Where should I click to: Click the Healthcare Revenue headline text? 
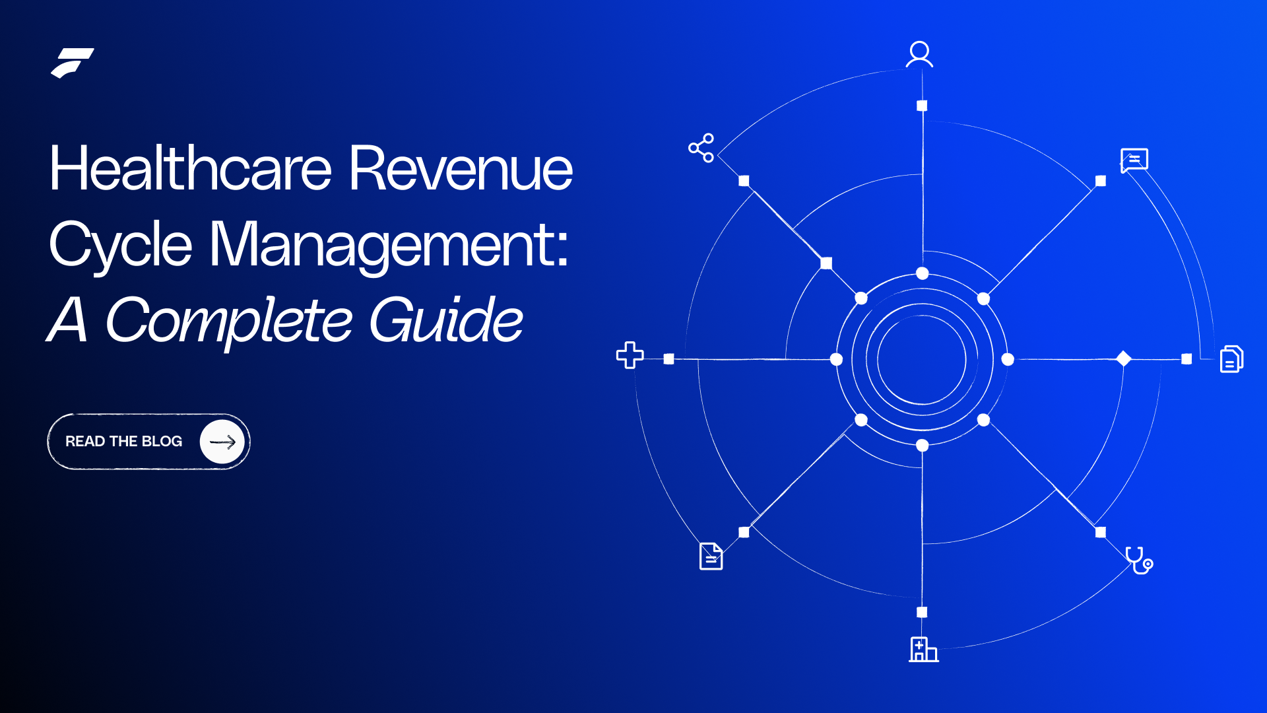311,169
